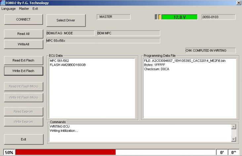Click the 0' minutes timer box
242x156 pixels.
pos(222,152)
